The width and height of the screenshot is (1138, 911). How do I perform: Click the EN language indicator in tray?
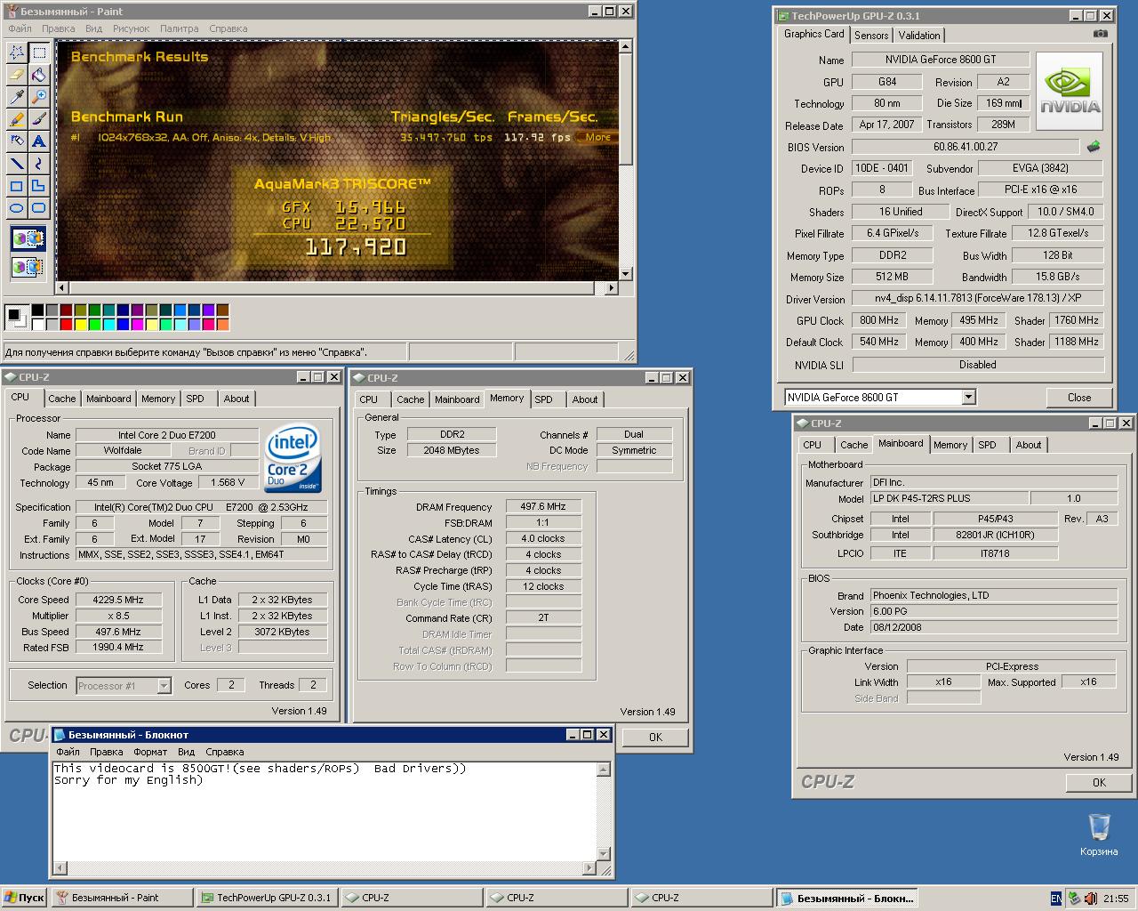tap(1056, 899)
